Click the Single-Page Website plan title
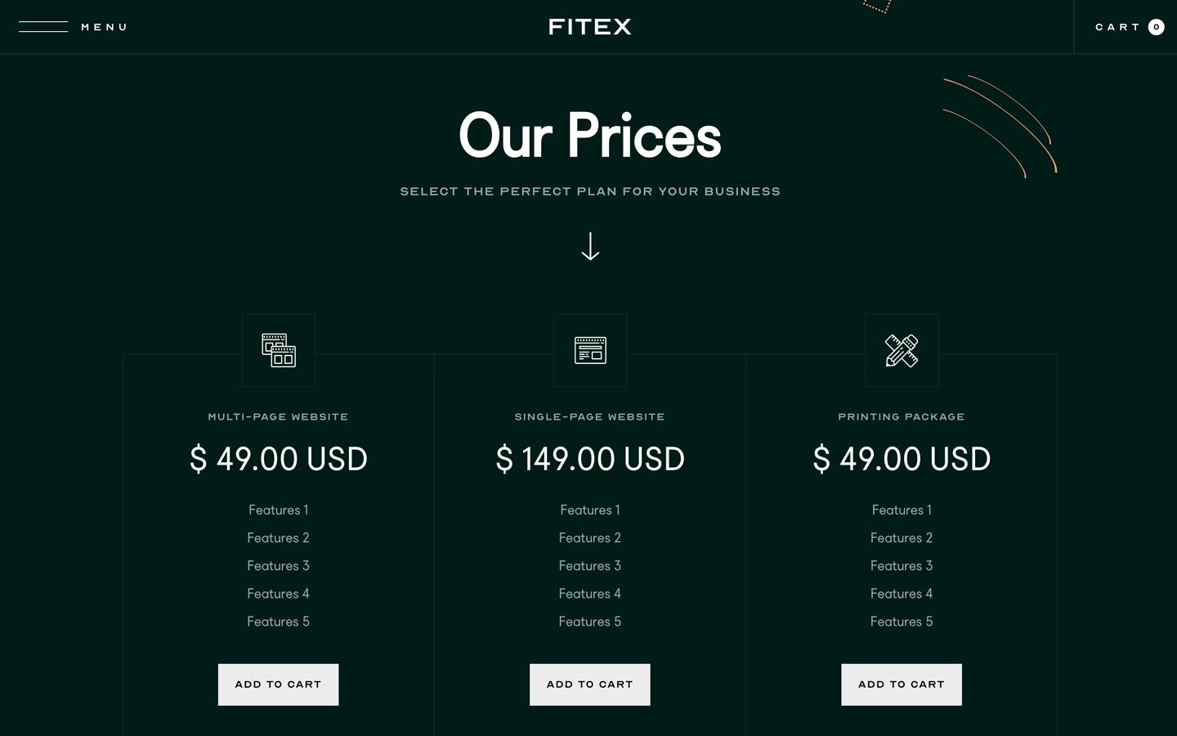Image resolution: width=1177 pixels, height=736 pixels. (589, 417)
